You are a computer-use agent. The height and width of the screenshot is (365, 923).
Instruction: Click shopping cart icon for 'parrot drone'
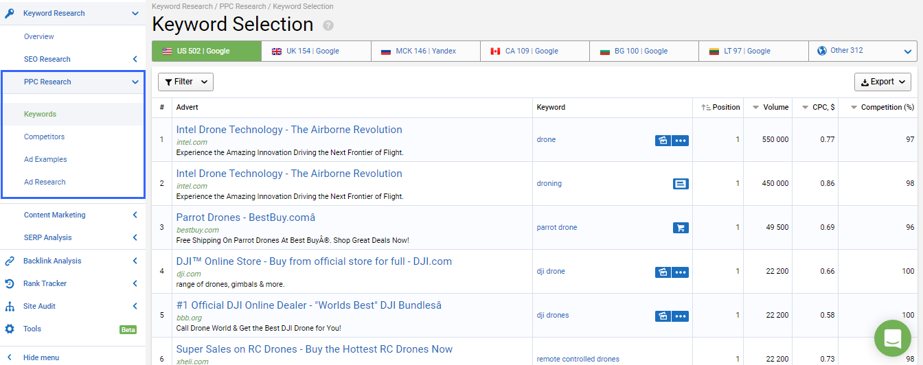(x=681, y=228)
